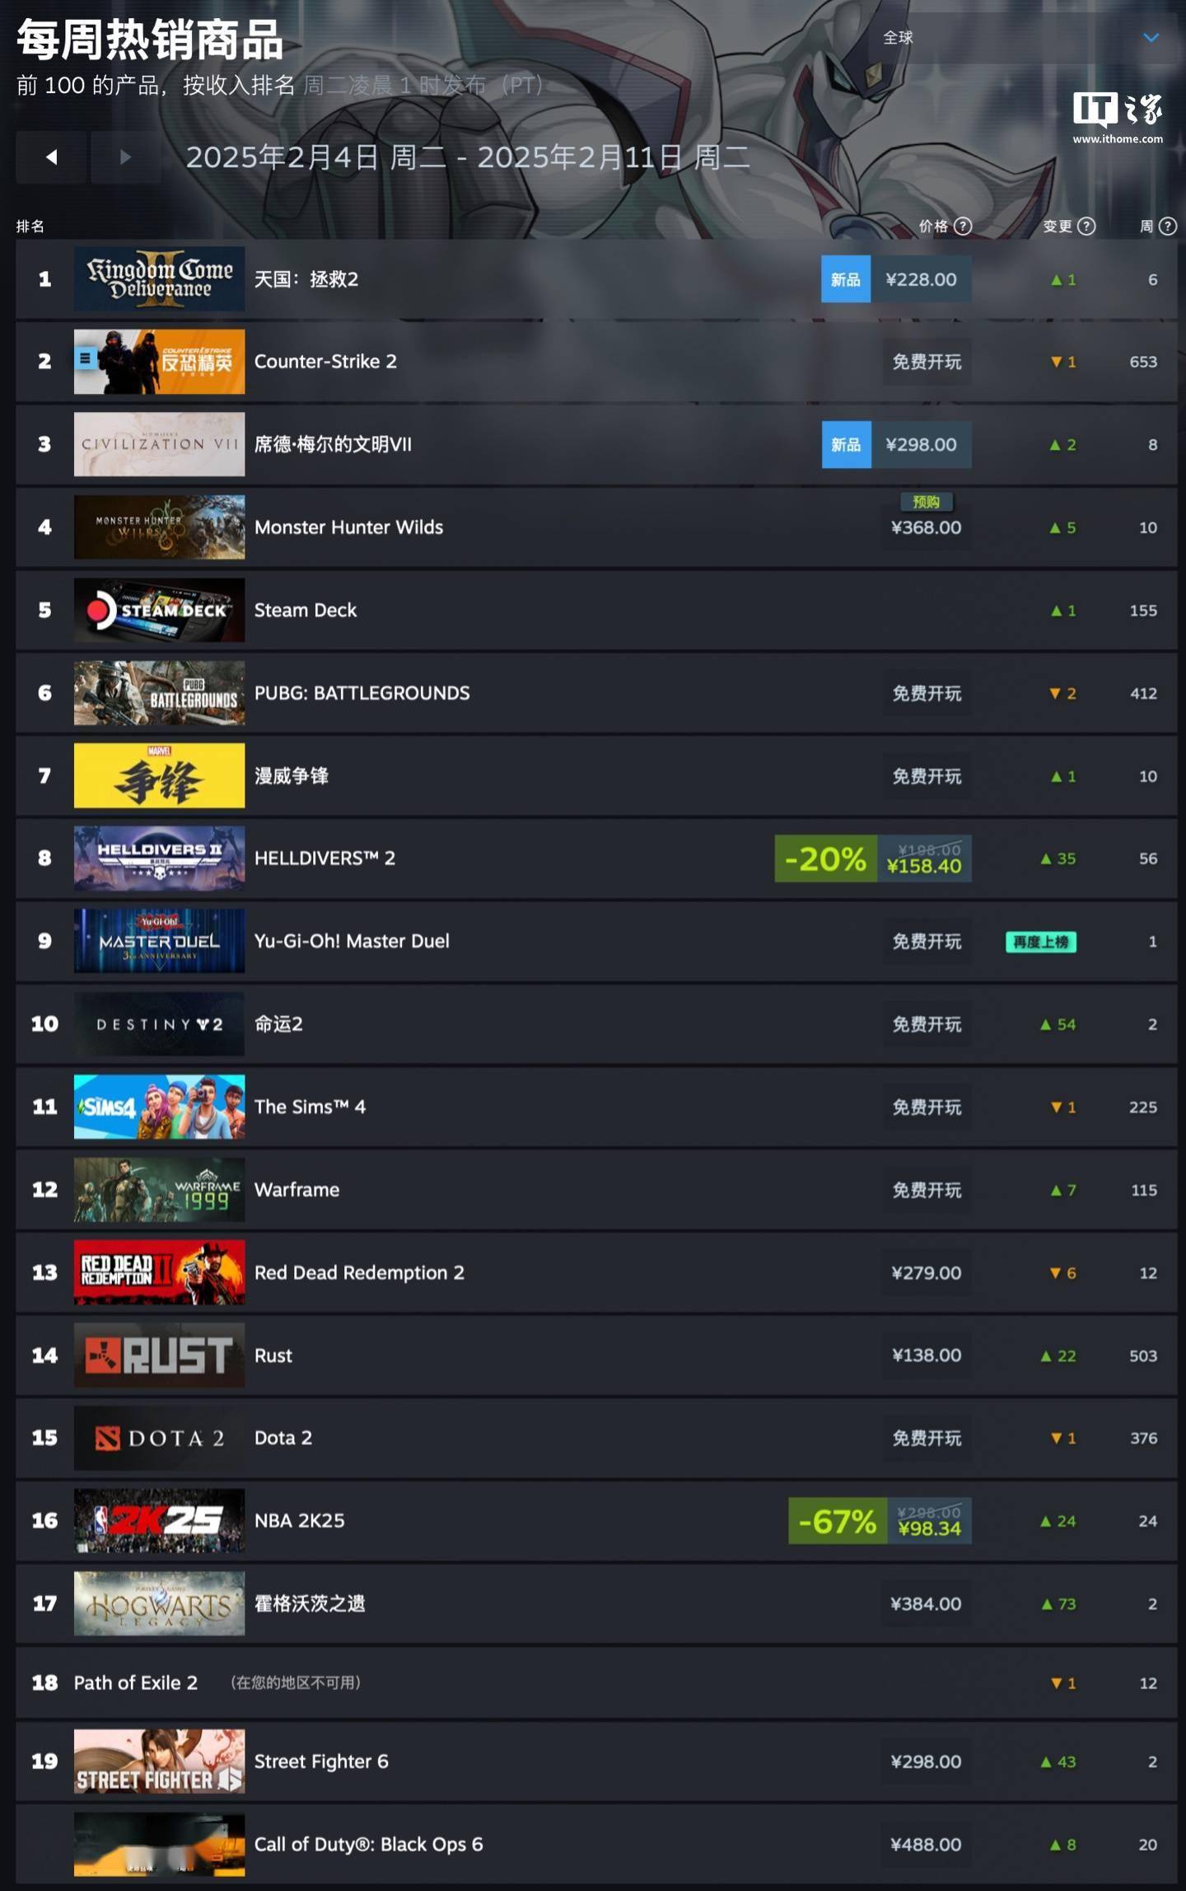Select the Counter-Strike 2 title

[x=325, y=361]
